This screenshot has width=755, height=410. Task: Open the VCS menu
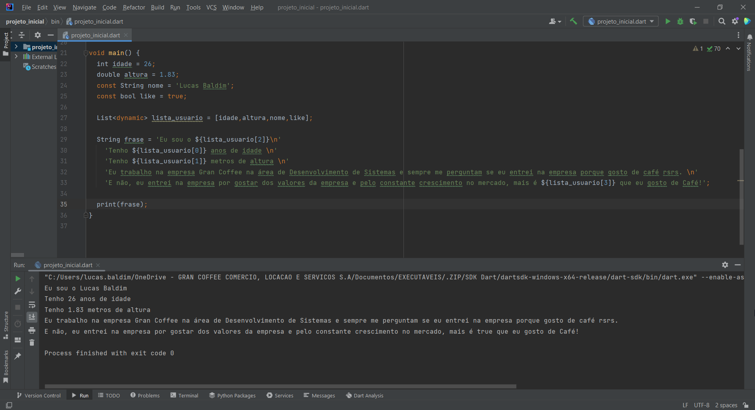(212, 7)
